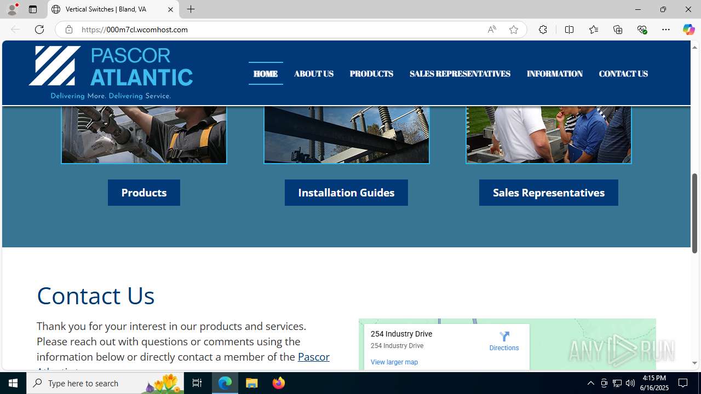Add this page to favorites star

tap(514, 30)
